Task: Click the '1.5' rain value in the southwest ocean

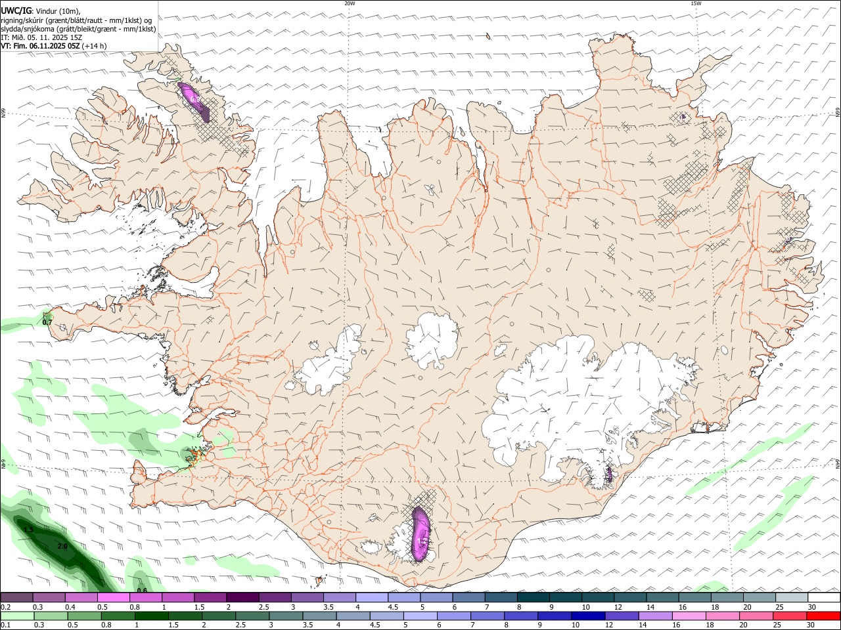Action: tap(28, 530)
